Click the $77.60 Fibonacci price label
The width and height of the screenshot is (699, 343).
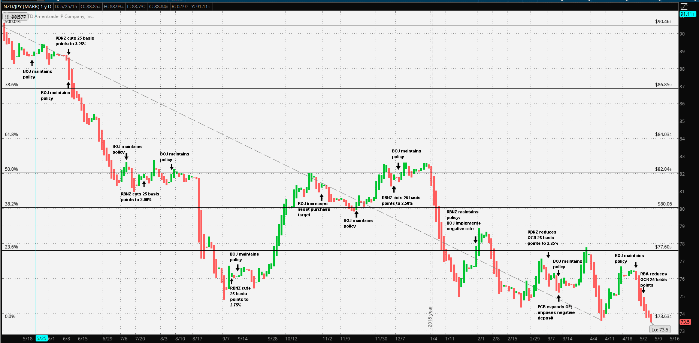pos(663,247)
